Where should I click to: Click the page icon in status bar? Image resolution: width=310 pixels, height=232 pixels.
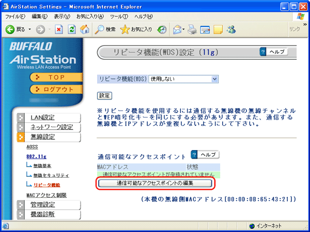pyautogui.click(x=5, y=226)
